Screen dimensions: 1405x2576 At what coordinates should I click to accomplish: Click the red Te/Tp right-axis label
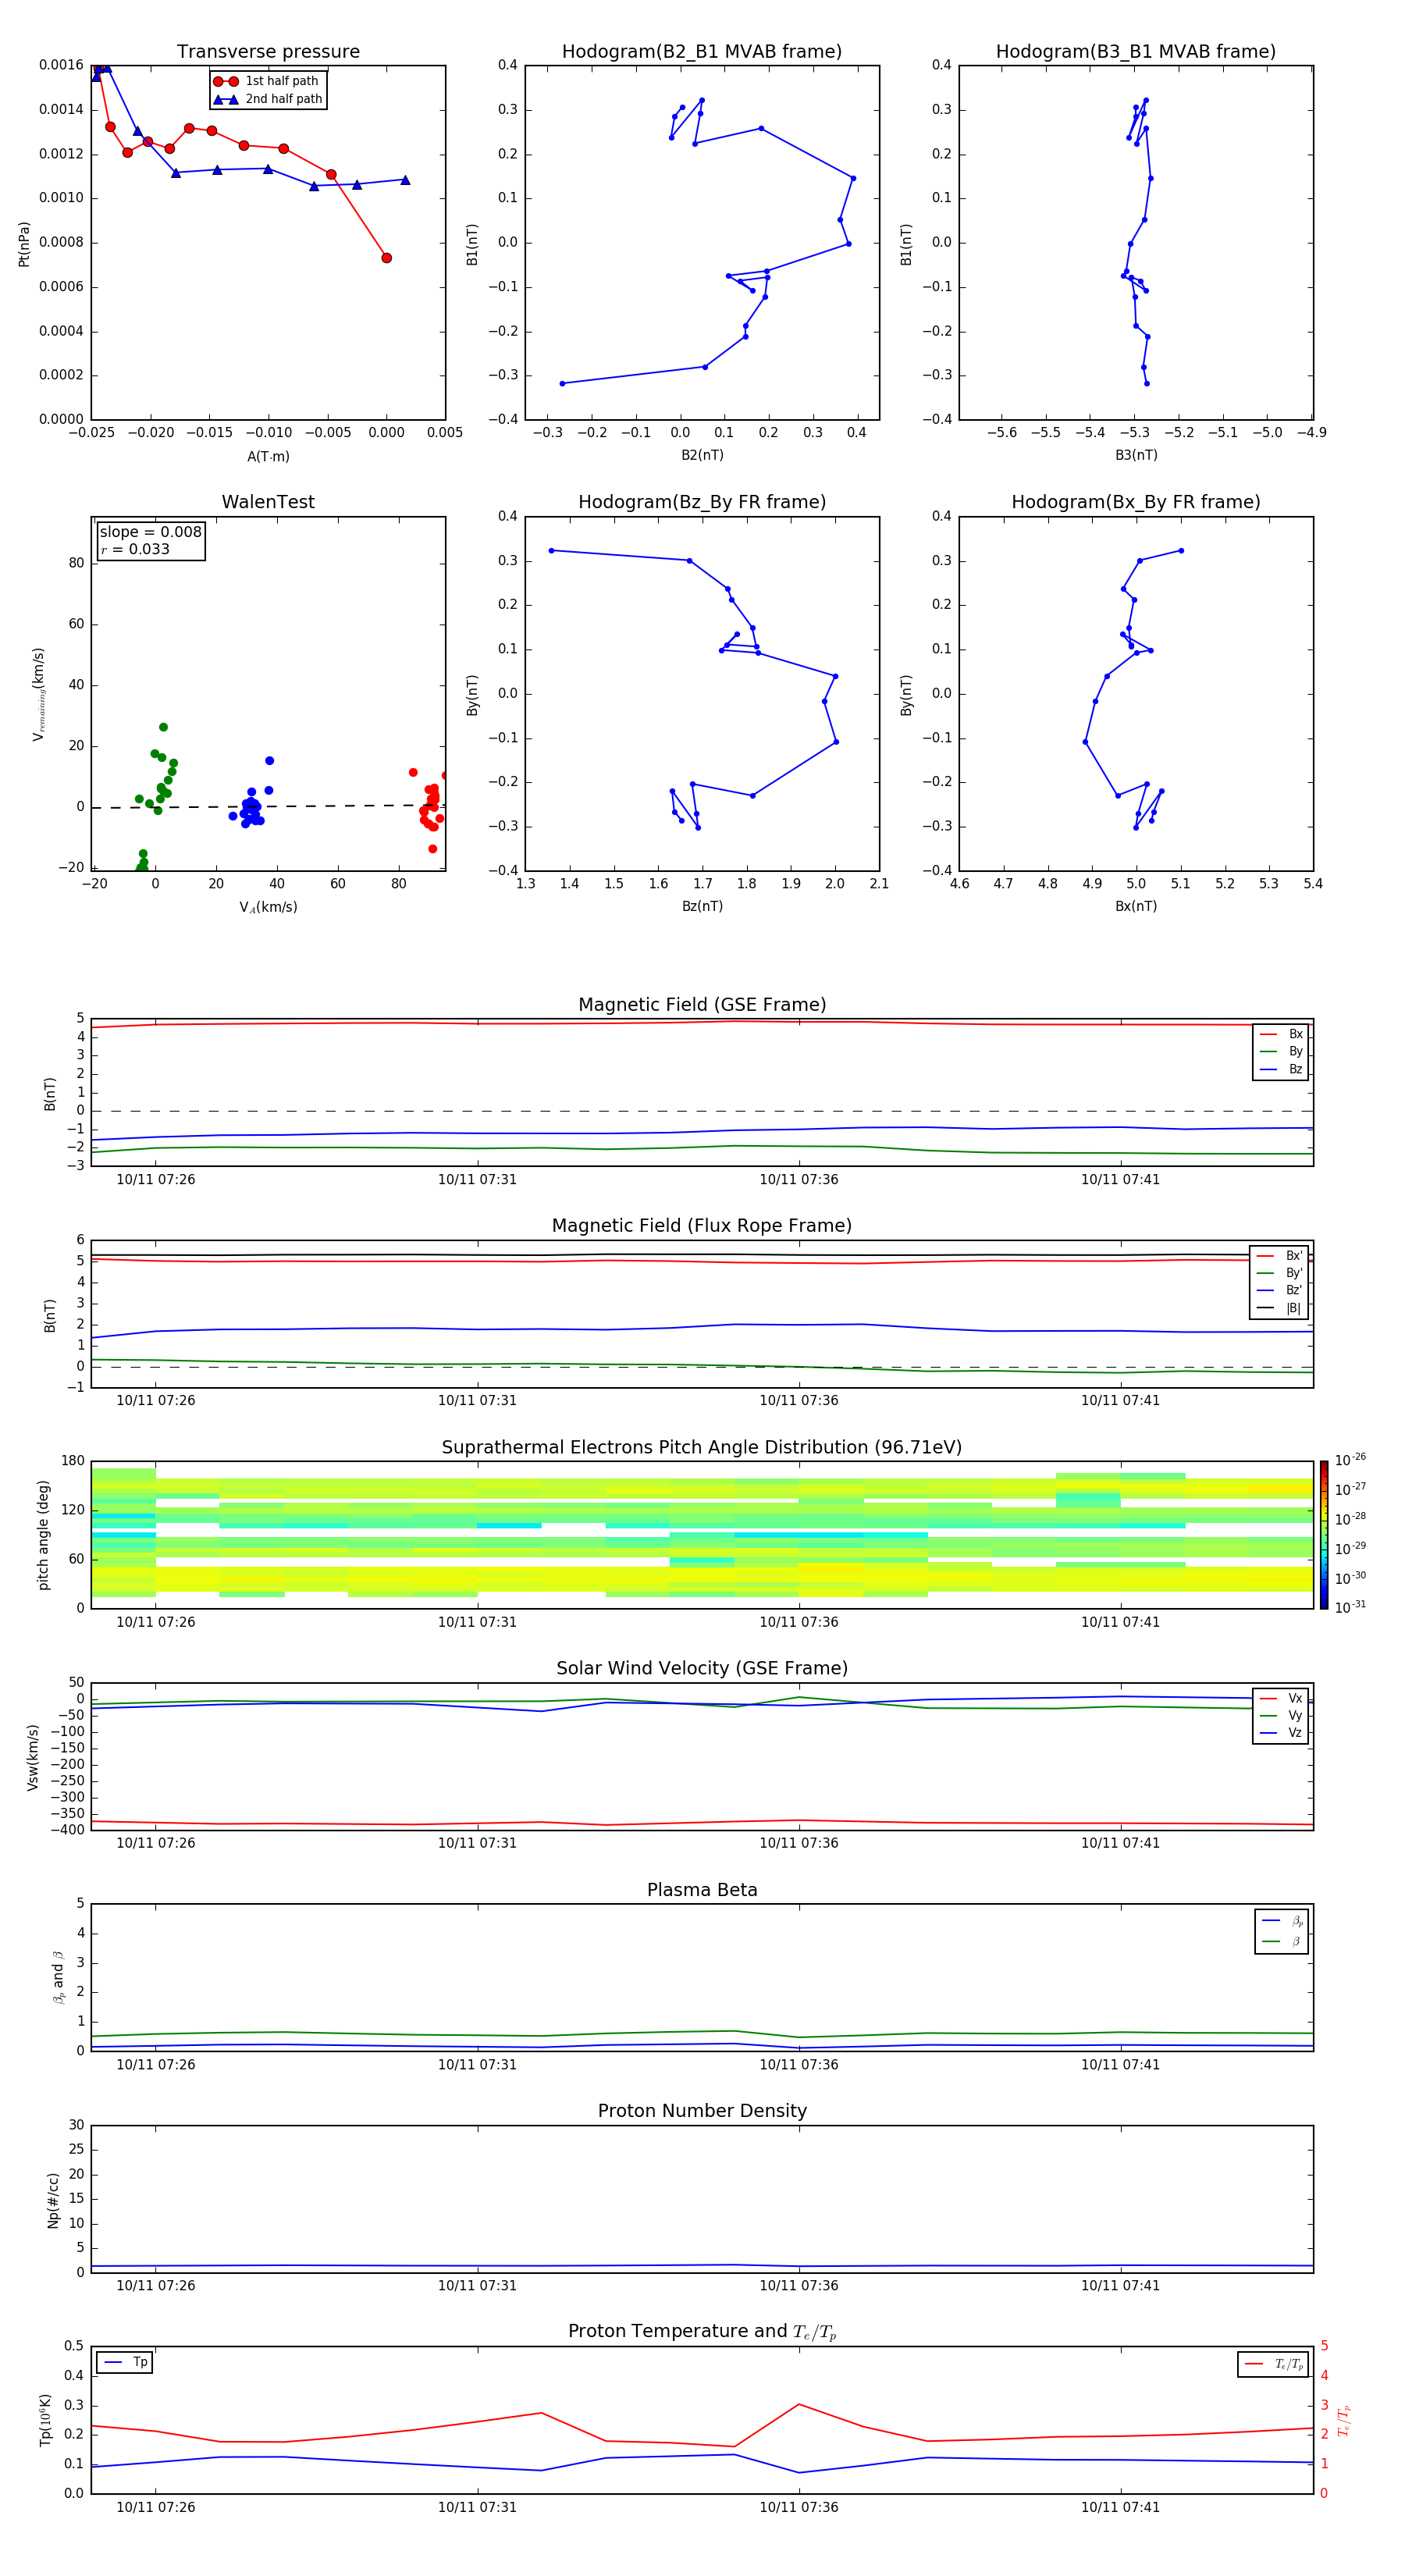(1343, 2421)
